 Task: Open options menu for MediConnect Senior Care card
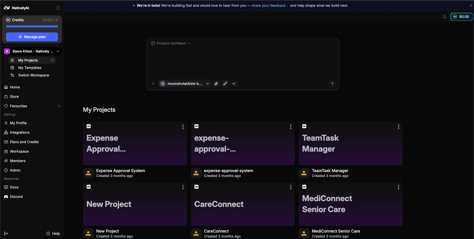[398, 187]
